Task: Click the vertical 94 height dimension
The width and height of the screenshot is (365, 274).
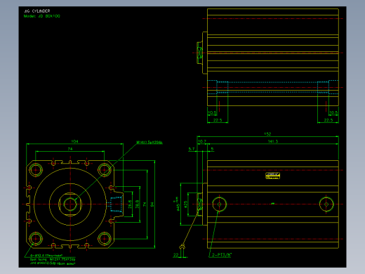Action: [152, 204]
